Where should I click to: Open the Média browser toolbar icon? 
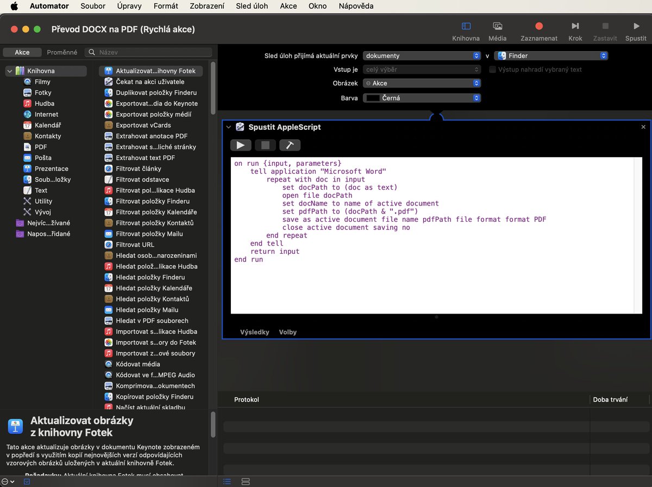coord(497,26)
